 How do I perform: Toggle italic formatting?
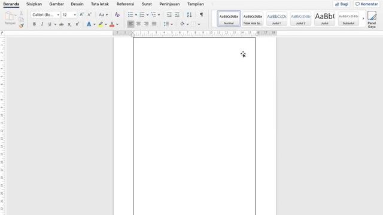point(42,24)
